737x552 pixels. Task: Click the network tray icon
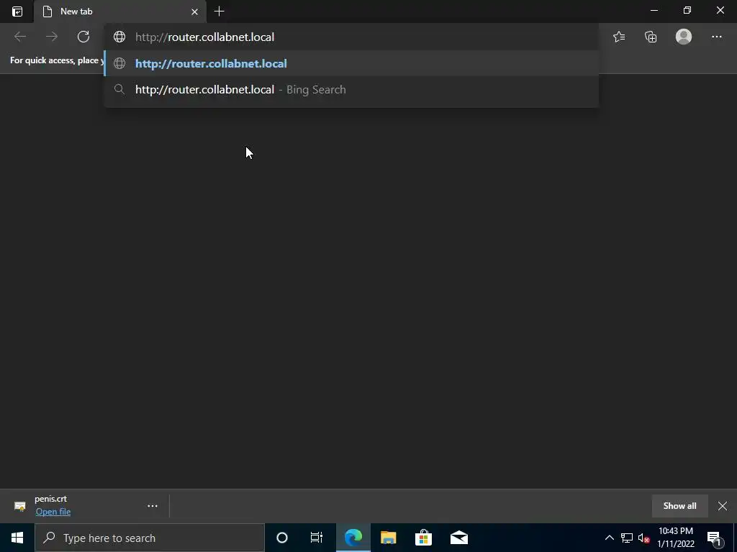click(x=627, y=538)
